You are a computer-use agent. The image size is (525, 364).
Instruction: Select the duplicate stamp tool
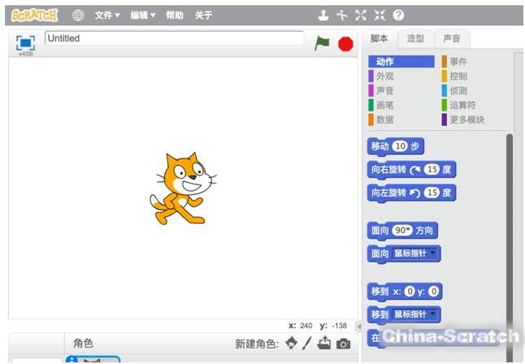[323, 15]
